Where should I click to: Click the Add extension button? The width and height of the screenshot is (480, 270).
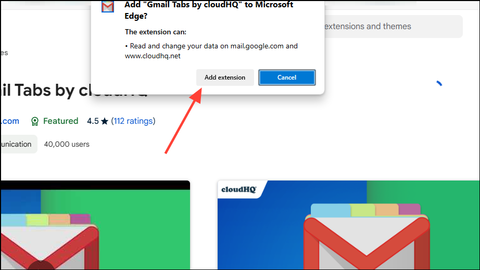point(225,78)
